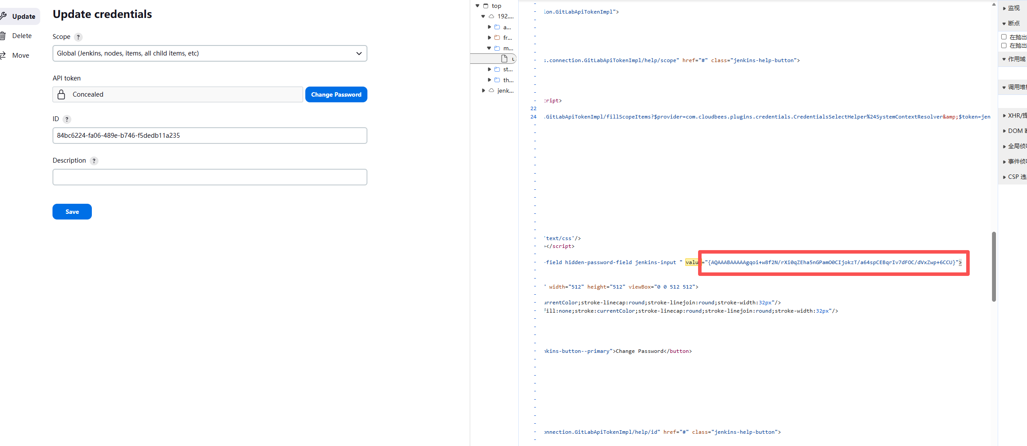Screen dimensions: 1027x446
Task: Click the 'width="512" height="512"' source line
Action: 621,287
